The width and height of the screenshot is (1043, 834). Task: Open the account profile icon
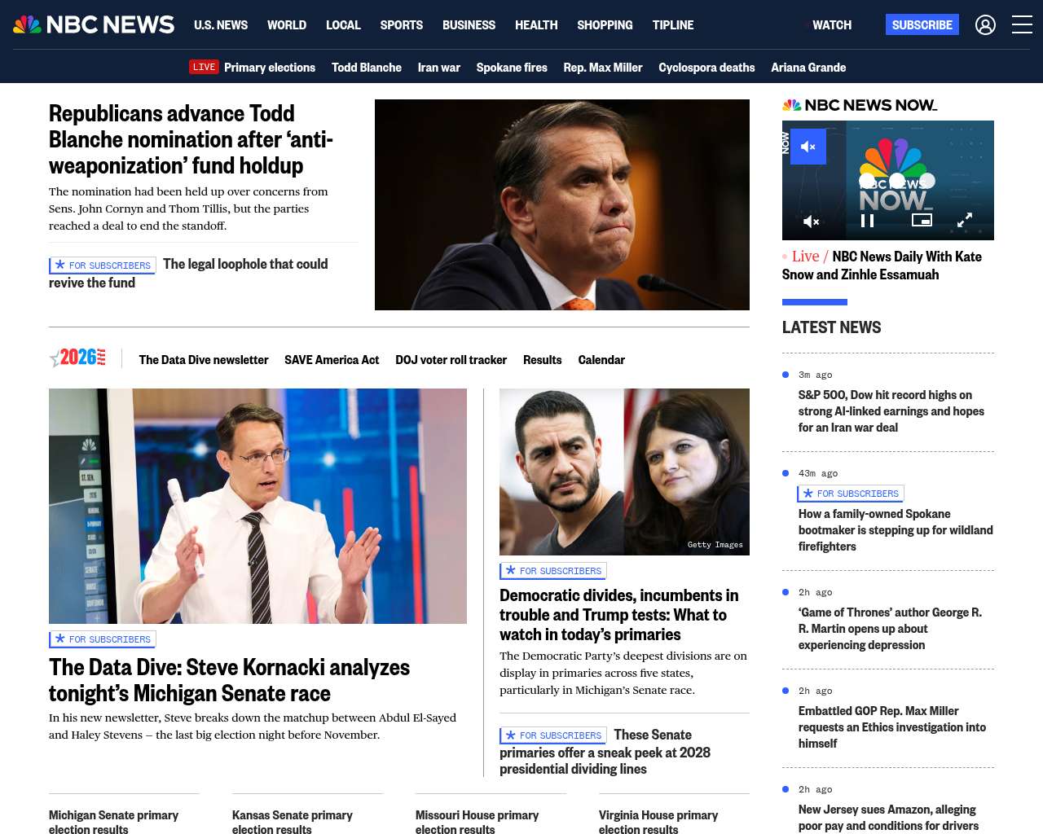coord(985,25)
